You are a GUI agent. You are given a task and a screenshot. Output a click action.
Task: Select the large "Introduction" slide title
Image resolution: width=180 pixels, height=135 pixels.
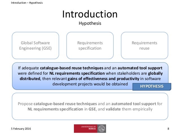click(90, 14)
